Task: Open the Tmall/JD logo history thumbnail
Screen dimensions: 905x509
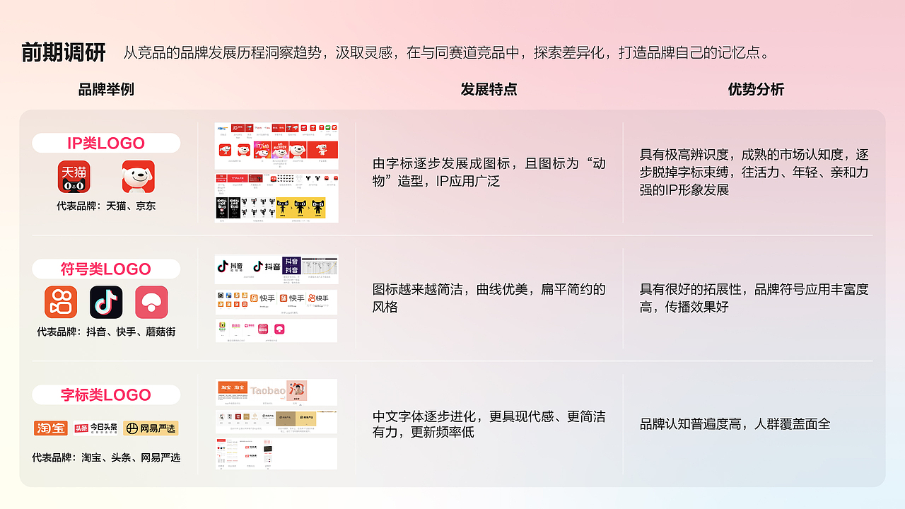Action: [x=276, y=172]
